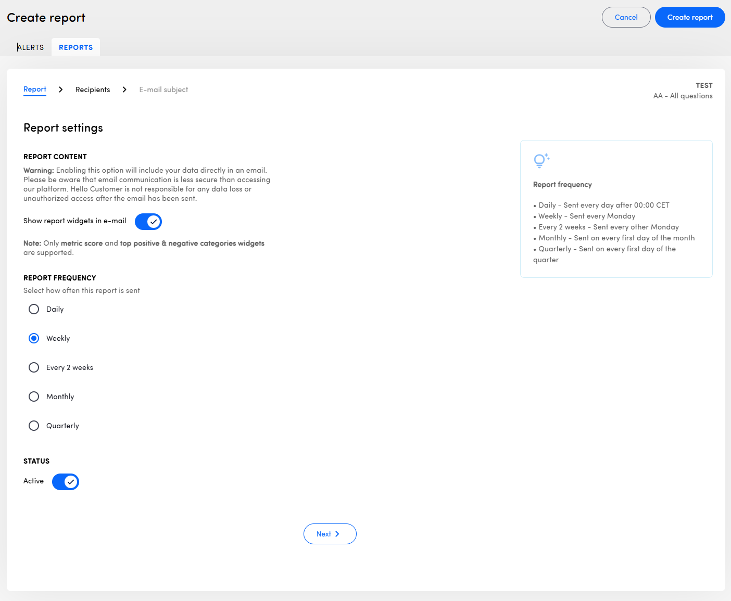Select the Daily frequency option
The width and height of the screenshot is (731, 601).
tap(34, 309)
